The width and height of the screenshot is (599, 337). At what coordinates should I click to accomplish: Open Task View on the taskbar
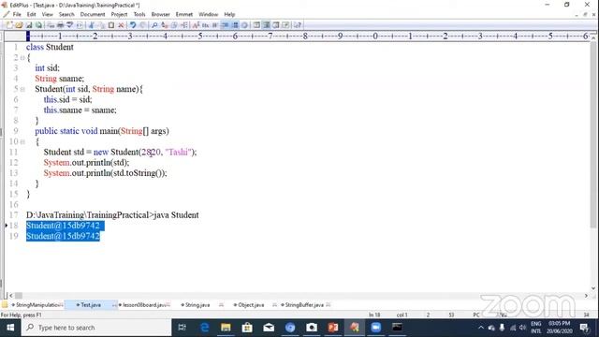tap(183, 328)
